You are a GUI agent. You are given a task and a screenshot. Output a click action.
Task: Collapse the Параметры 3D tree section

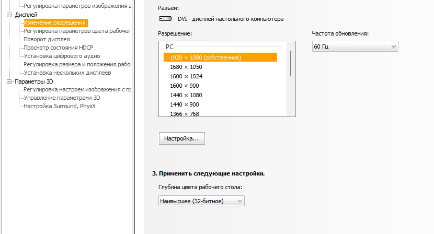click(9, 81)
